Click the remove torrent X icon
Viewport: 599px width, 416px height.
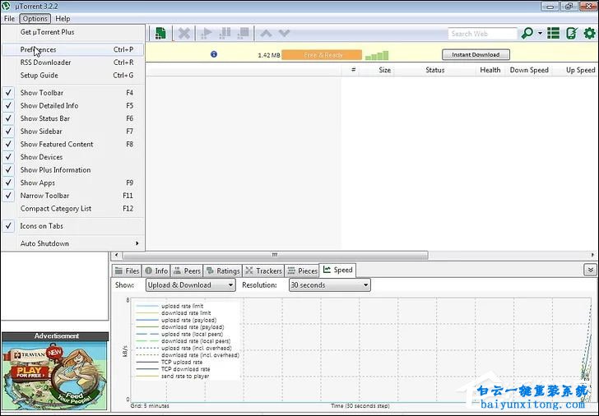coord(184,34)
